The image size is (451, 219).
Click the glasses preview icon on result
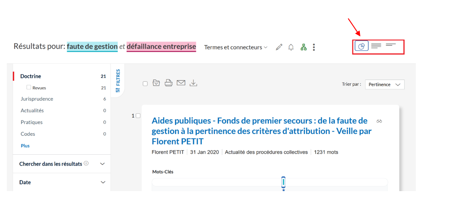coord(379,121)
